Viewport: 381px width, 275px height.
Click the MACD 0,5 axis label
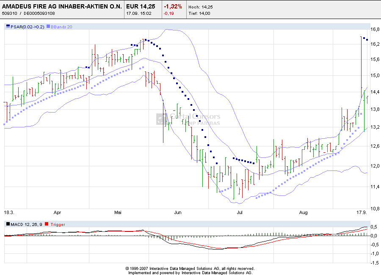click(x=374, y=227)
